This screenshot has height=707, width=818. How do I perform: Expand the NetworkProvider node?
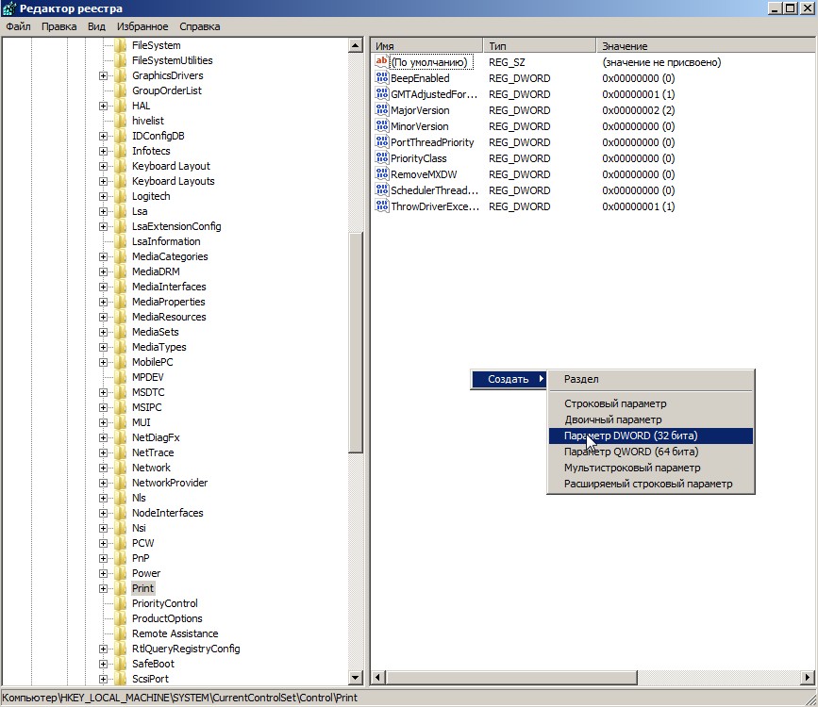tap(103, 483)
